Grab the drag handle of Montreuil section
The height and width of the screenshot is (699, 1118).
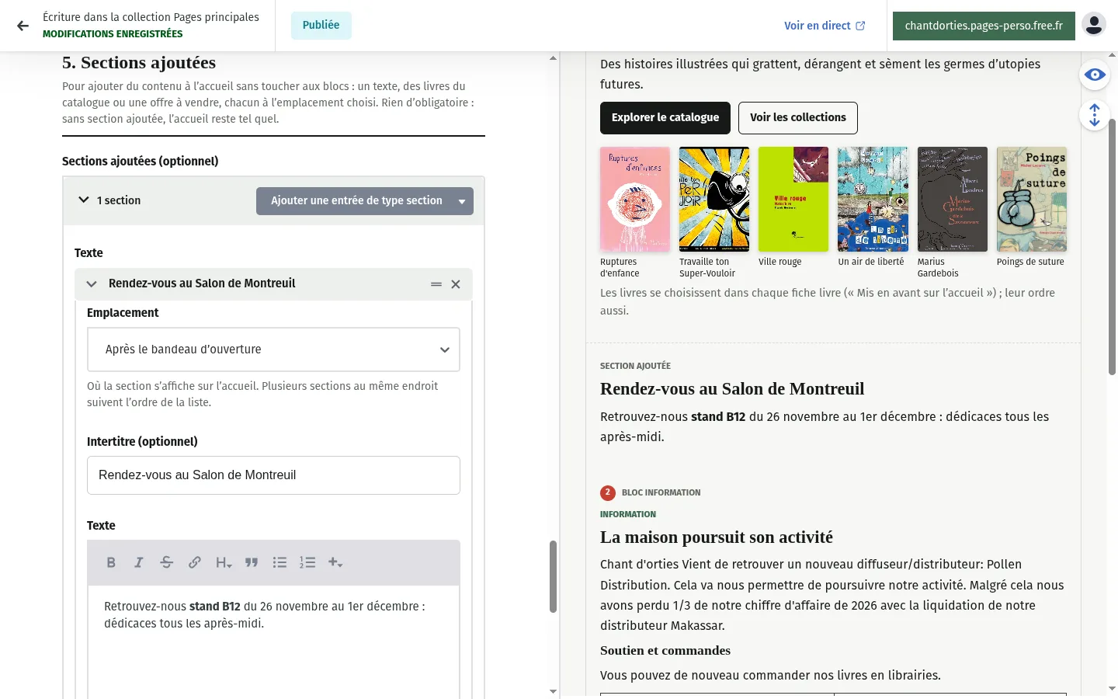pyautogui.click(x=436, y=284)
